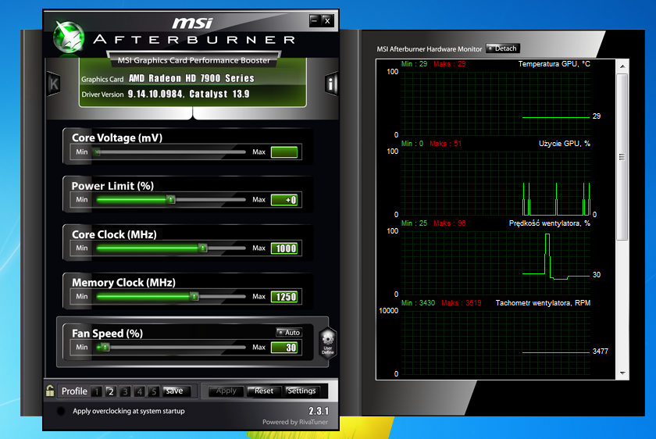Click the Core Clock 1000 value field
Screen dimensions: 656x439
click(x=284, y=248)
